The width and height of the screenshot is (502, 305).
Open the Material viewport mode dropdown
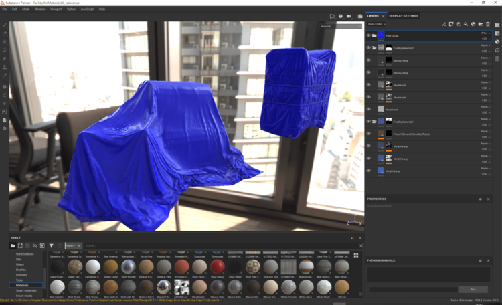tap(340, 26)
